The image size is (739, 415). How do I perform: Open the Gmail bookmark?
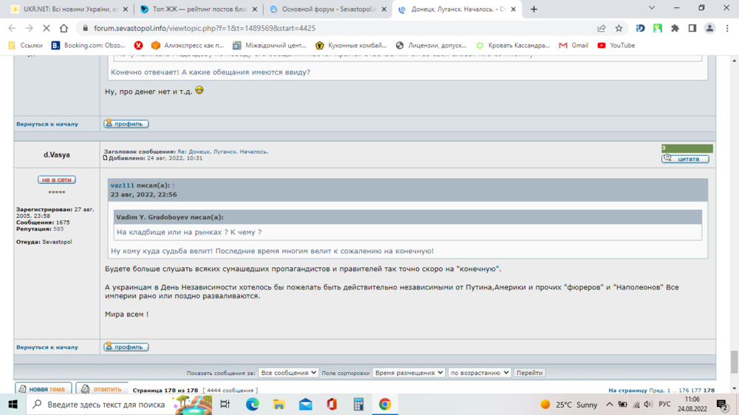573,45
